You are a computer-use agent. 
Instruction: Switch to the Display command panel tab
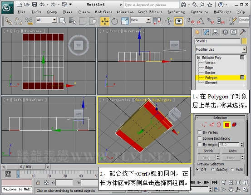click(x=234, y=32)
